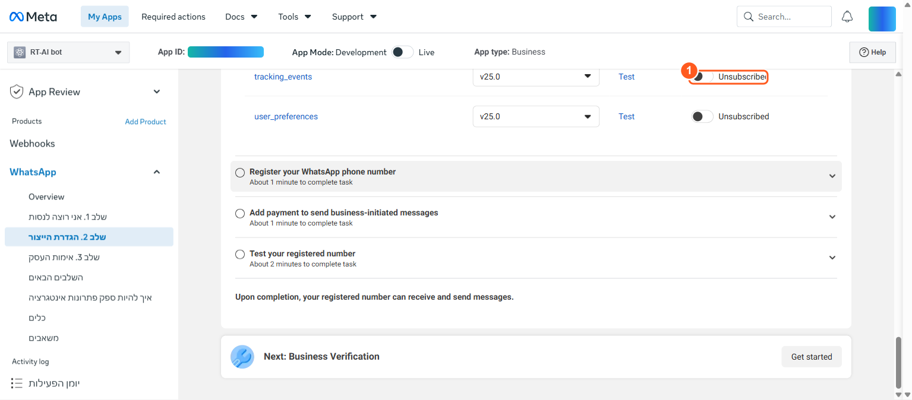This screenshot has width=912, height=400.
Task: Click Get started for Business Verification
Action: coord(812,357)
